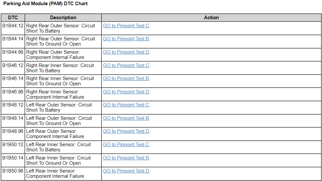Open Pinpoint Test D link for B1B50:96
322x181 pixels.
pyautogui.click(x=126, y=171)
